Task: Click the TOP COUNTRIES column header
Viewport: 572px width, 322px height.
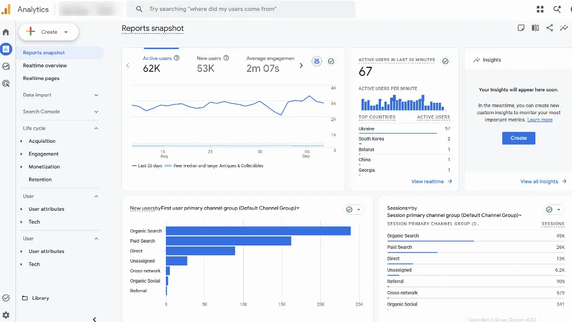Action: pyautogui.click(x=377, y=117)
